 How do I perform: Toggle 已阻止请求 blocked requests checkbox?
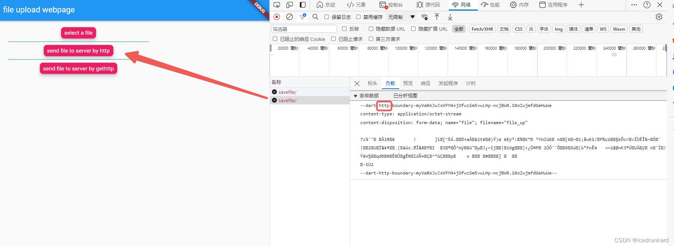333,39
